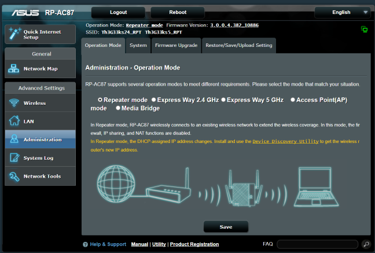Click the Repeater mode operation mode link
The width and height of the screenshot is (375, 253).
pyautogui.click(x=145, y=25)
